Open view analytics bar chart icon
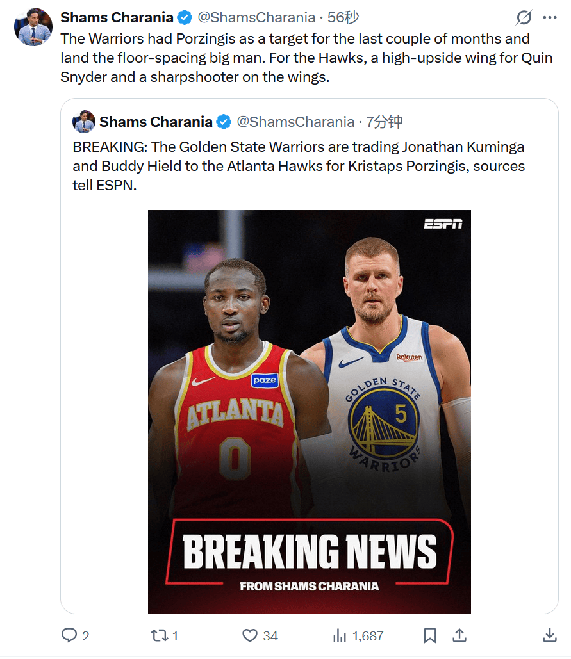 pyautogui.click(x=340, y=635)
